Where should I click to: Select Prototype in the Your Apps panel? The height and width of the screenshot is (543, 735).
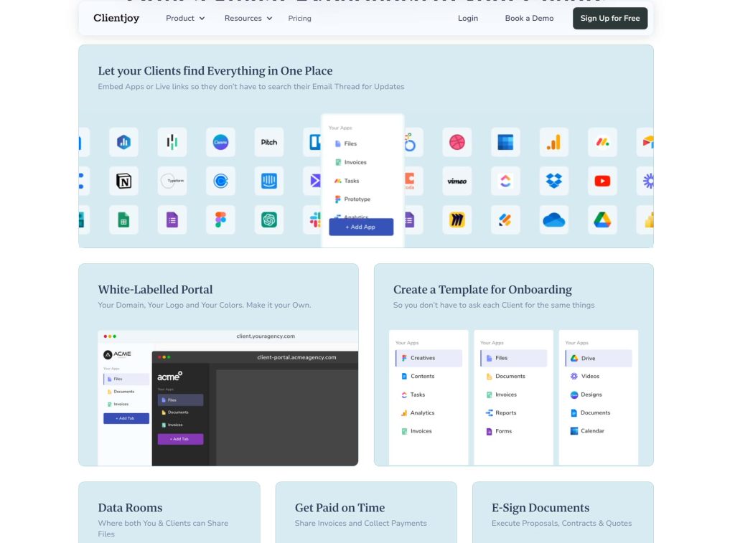click(352, 199)
